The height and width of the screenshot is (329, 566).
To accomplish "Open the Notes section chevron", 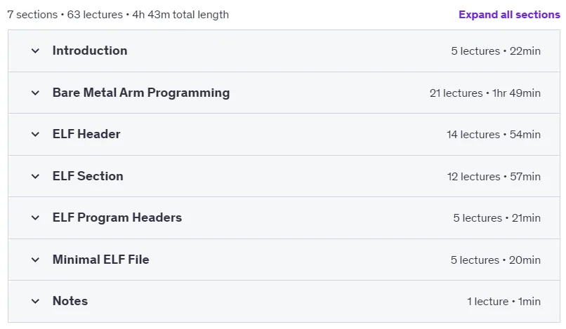I will click(35, 301).
